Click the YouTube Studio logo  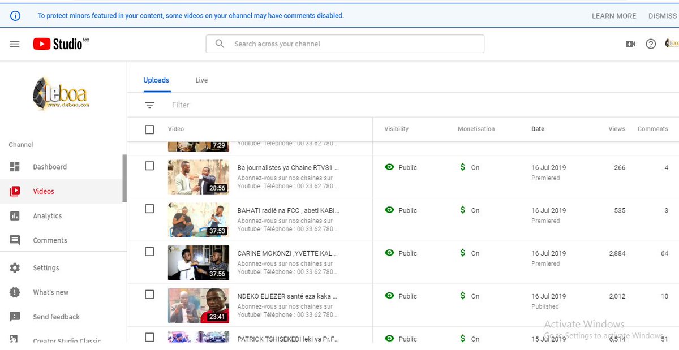click(x=61, y=44)
